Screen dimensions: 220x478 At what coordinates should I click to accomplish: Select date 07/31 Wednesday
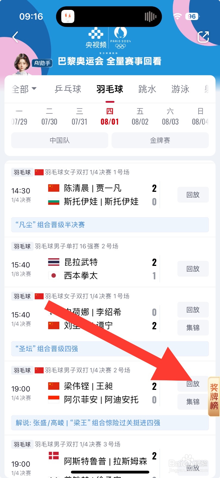tap(79, 117)
